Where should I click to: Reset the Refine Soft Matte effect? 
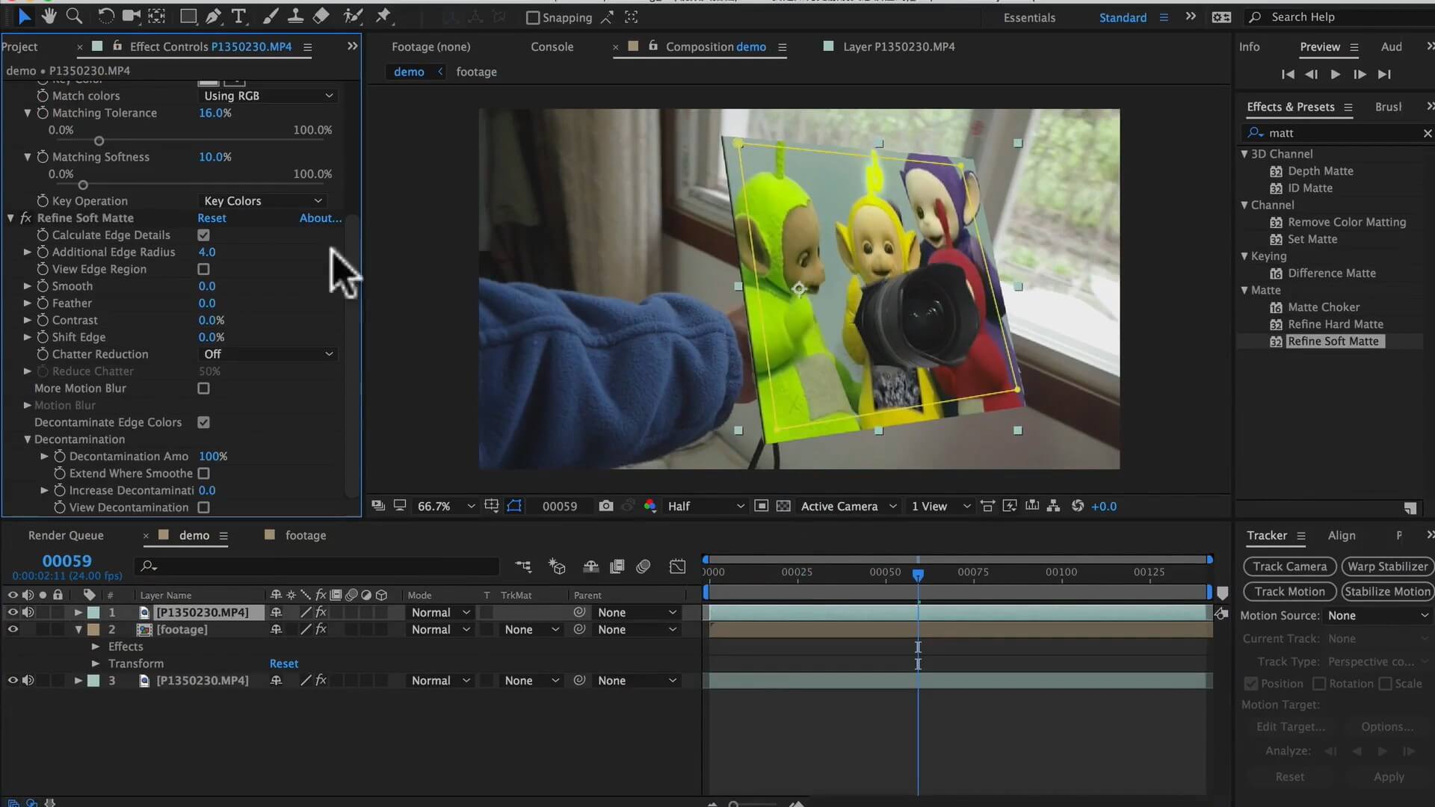click(x=212, y=218)
